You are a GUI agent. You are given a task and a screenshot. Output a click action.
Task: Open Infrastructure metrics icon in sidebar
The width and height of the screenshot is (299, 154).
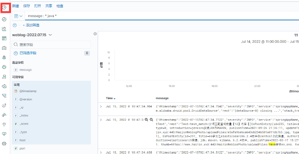click(4, 76)
